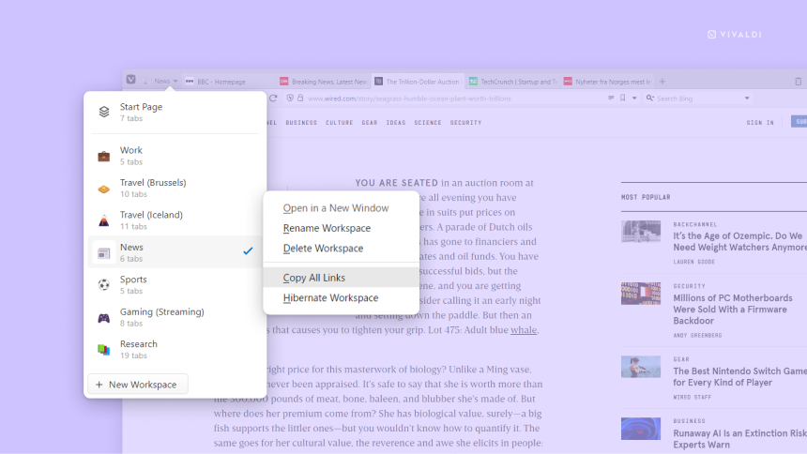
Task: Select the News workspace row
Action: [175, 252]
